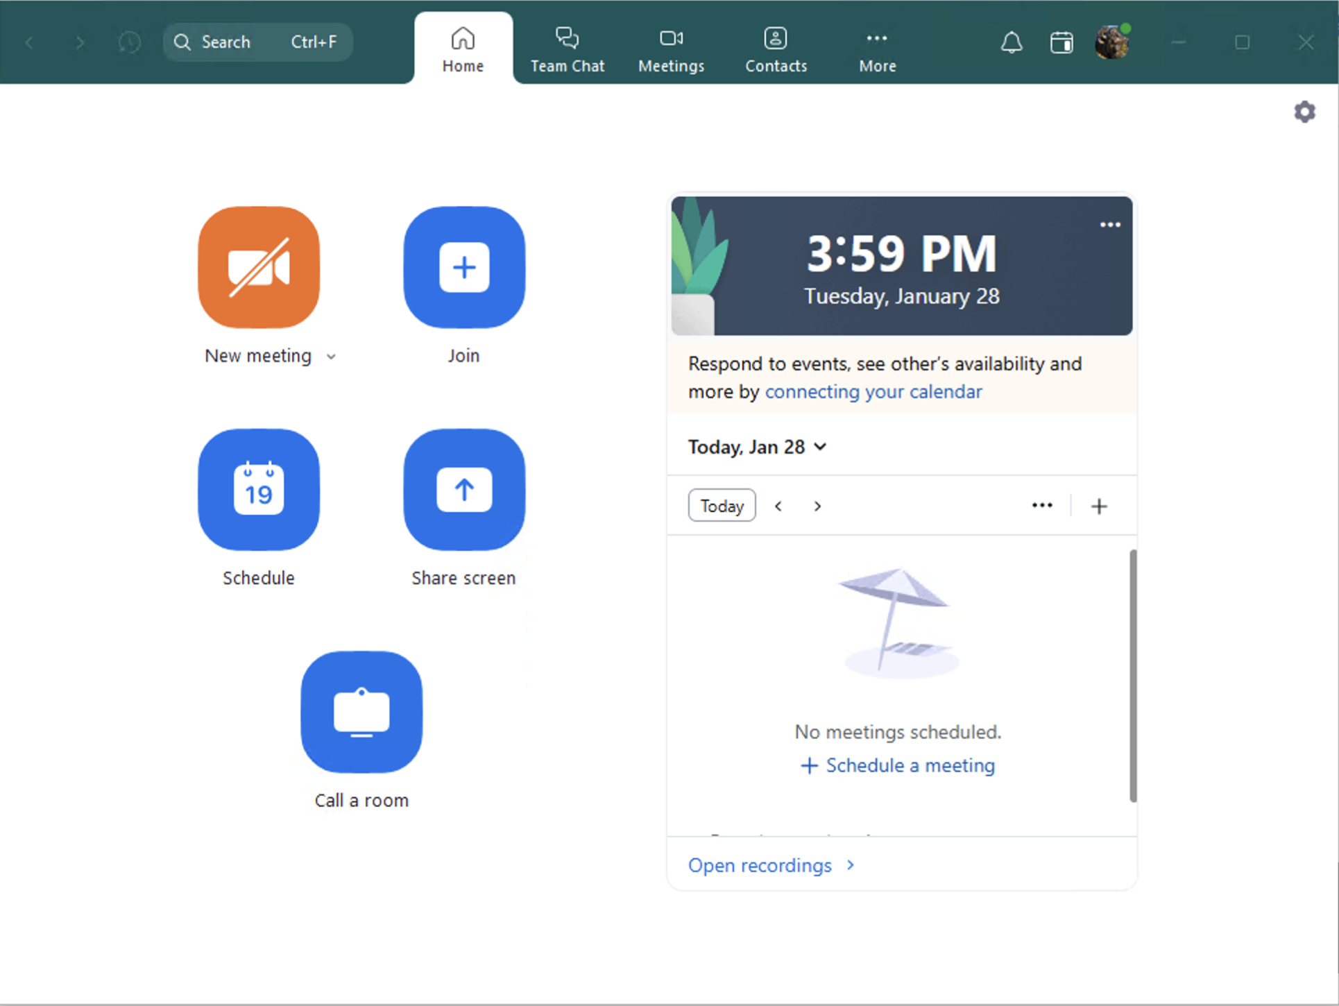Open the Contacts tab

(x=776, y=50)
